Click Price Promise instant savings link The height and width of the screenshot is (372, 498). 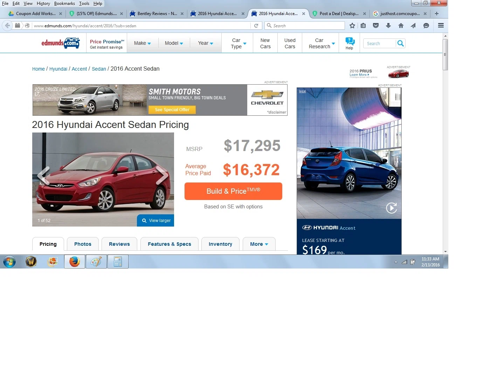[x=107, y=44]
